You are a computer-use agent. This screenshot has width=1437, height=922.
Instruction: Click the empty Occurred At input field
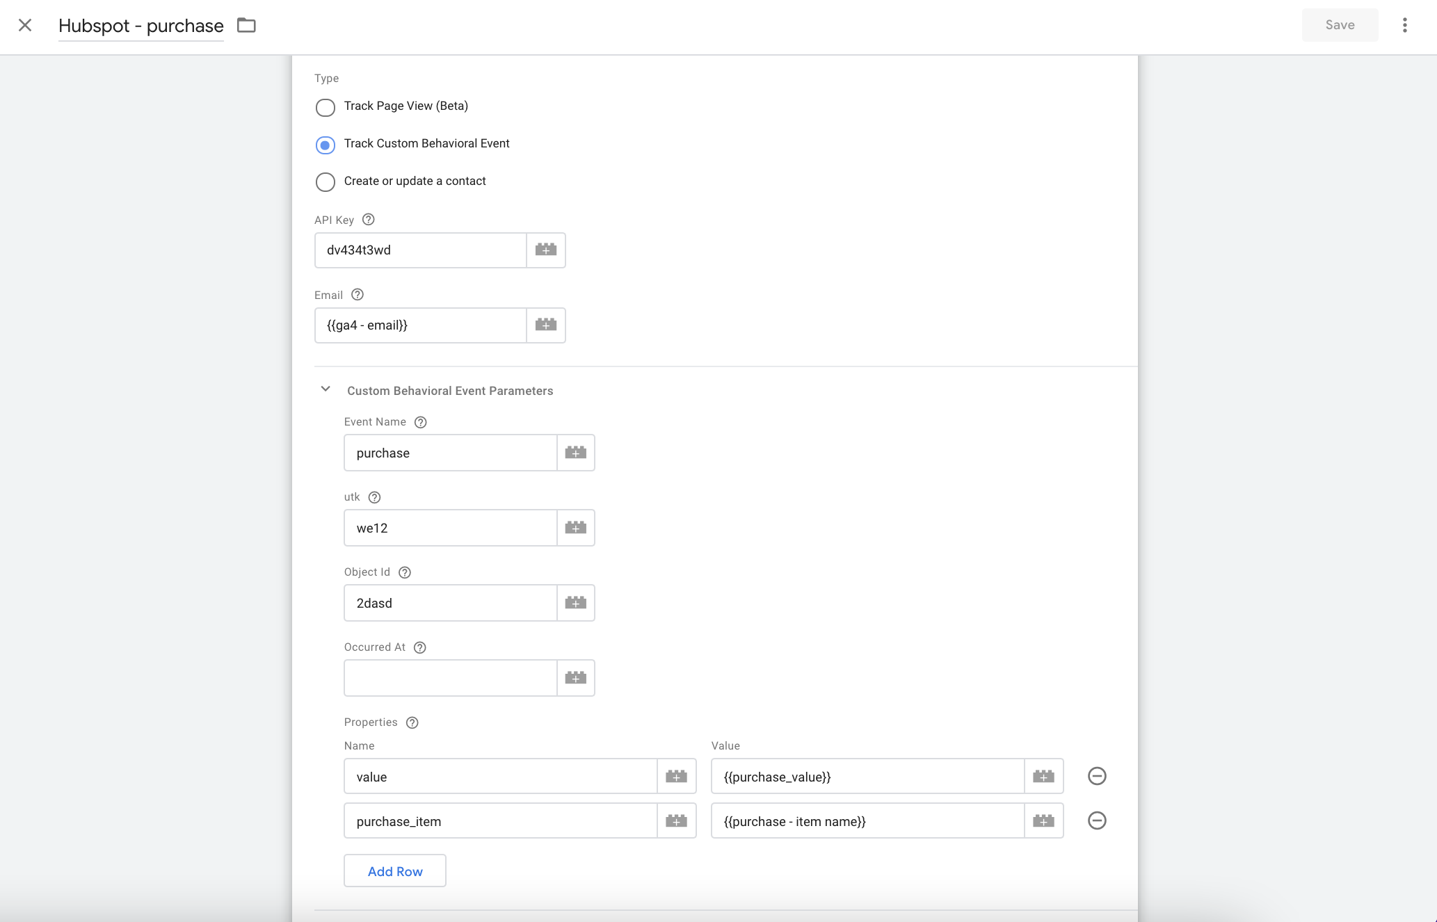[451, 679]
